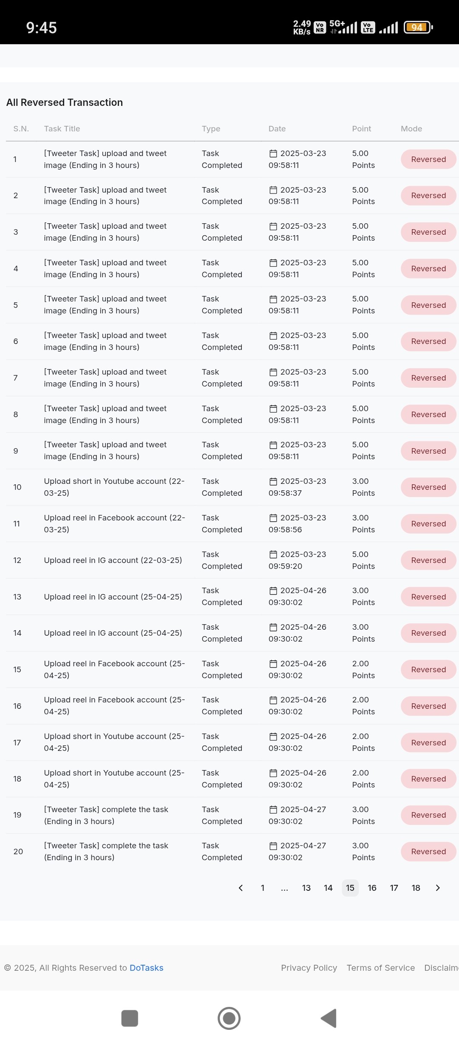Viewport: 459px width, 1046px height.
Task: Open Terms of Service link
Action: coord(381,968)
